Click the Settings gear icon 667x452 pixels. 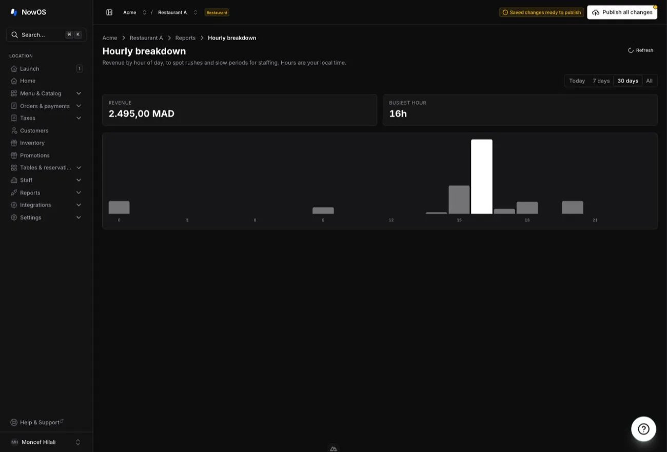click(x=14, y=218)
